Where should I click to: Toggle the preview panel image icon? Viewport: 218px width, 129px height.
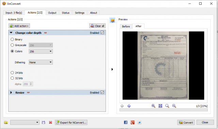pyautogui.click(x=112, y=20)
